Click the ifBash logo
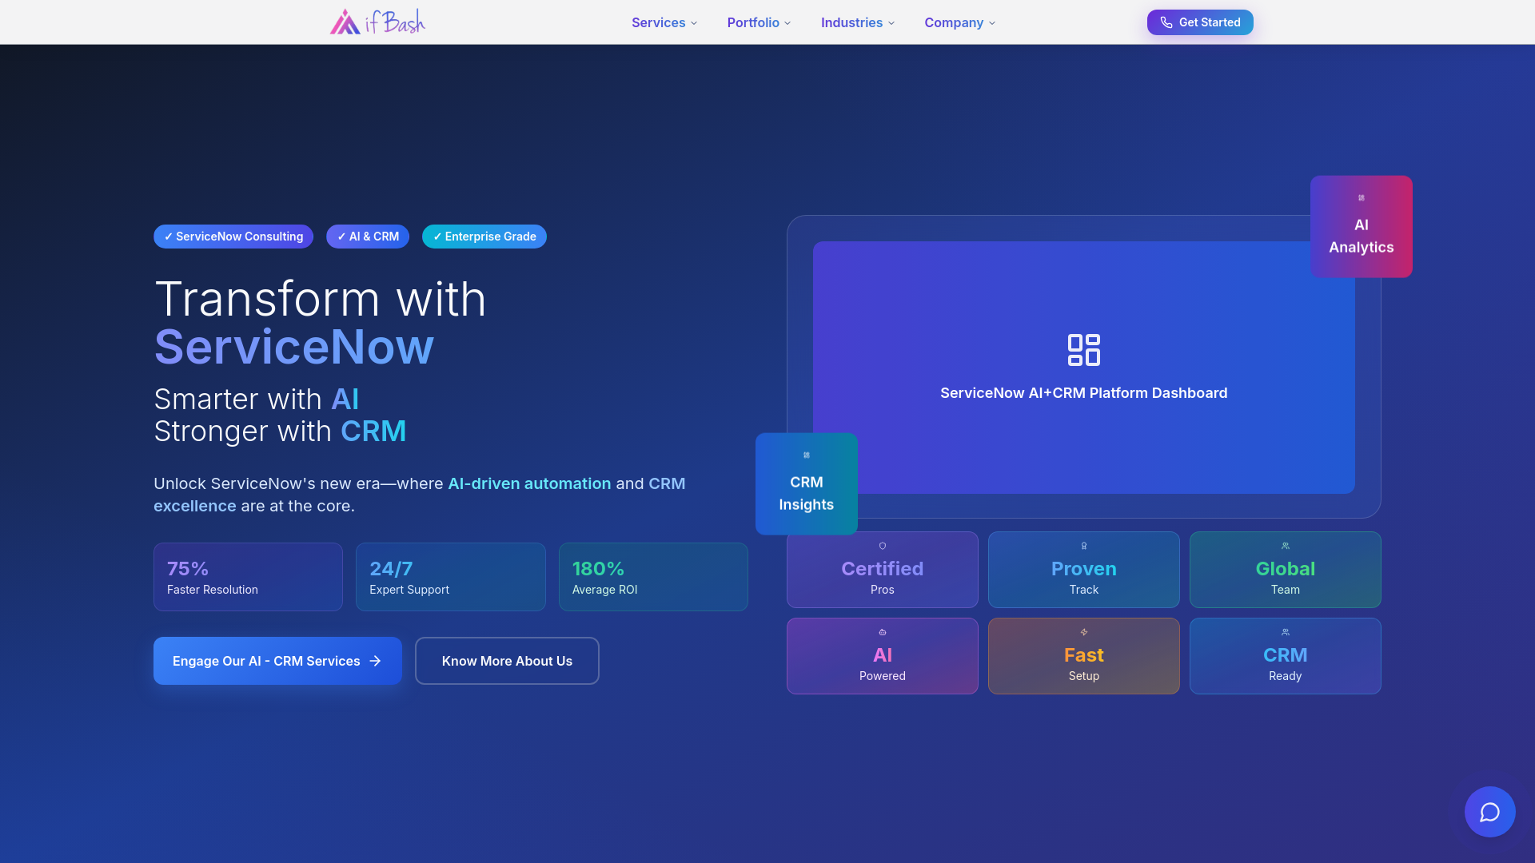Image resolution: width=1535 pixels, height=863 pixels. (377, 22)
